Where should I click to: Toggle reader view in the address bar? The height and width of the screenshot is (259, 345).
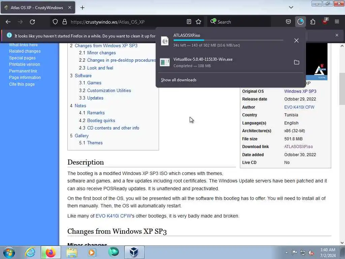(x=189, y=22)
